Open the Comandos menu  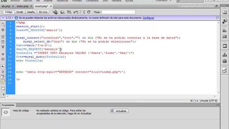[92, 1]
